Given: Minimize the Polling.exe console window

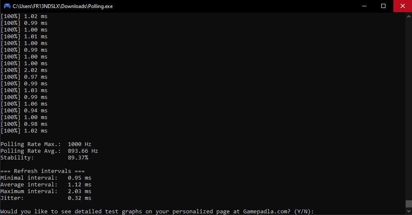Looking at the screenshot, I should (x=364, y=6).
